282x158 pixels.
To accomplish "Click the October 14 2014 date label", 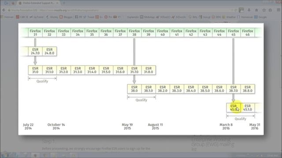I will (56, 126).
